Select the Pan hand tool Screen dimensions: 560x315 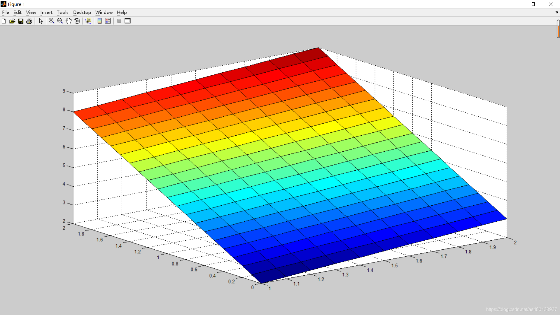point(69,21)
